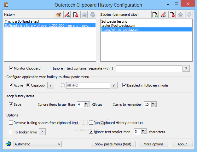Clear history with the broom icon

[x=58, y=15]
